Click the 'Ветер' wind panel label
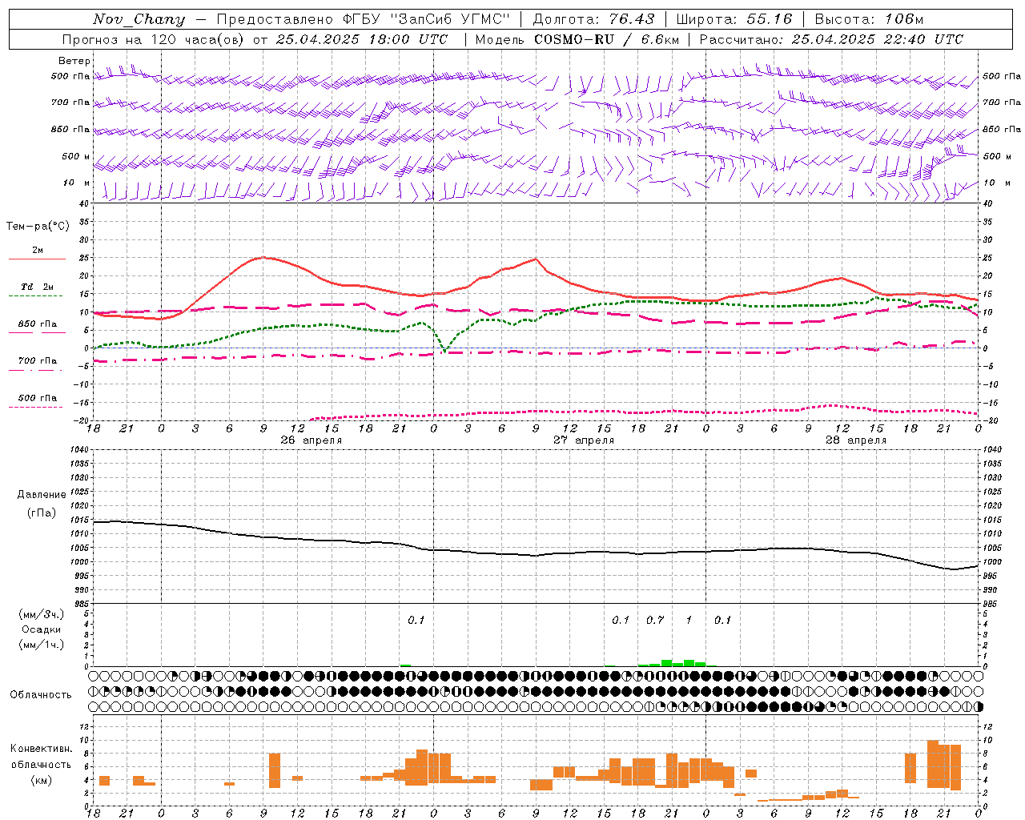The height and width of the screenshot is (820, 1025). click(x=74, y=61)
